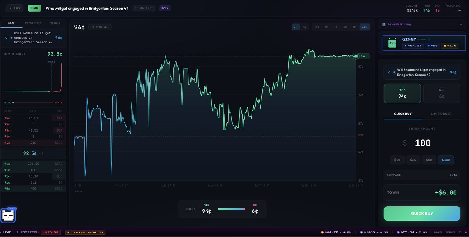Viewport: 469px width, 237px height.
Task: Switch to the Trades tab
Action: (55, 23)
